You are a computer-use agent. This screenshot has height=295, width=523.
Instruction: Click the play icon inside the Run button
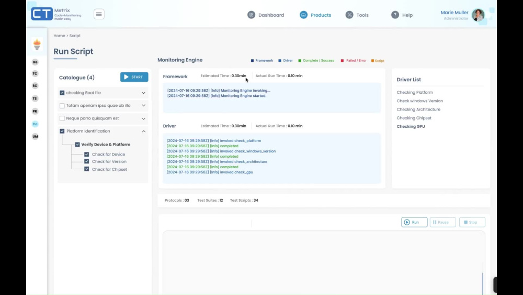pos(407,222)
